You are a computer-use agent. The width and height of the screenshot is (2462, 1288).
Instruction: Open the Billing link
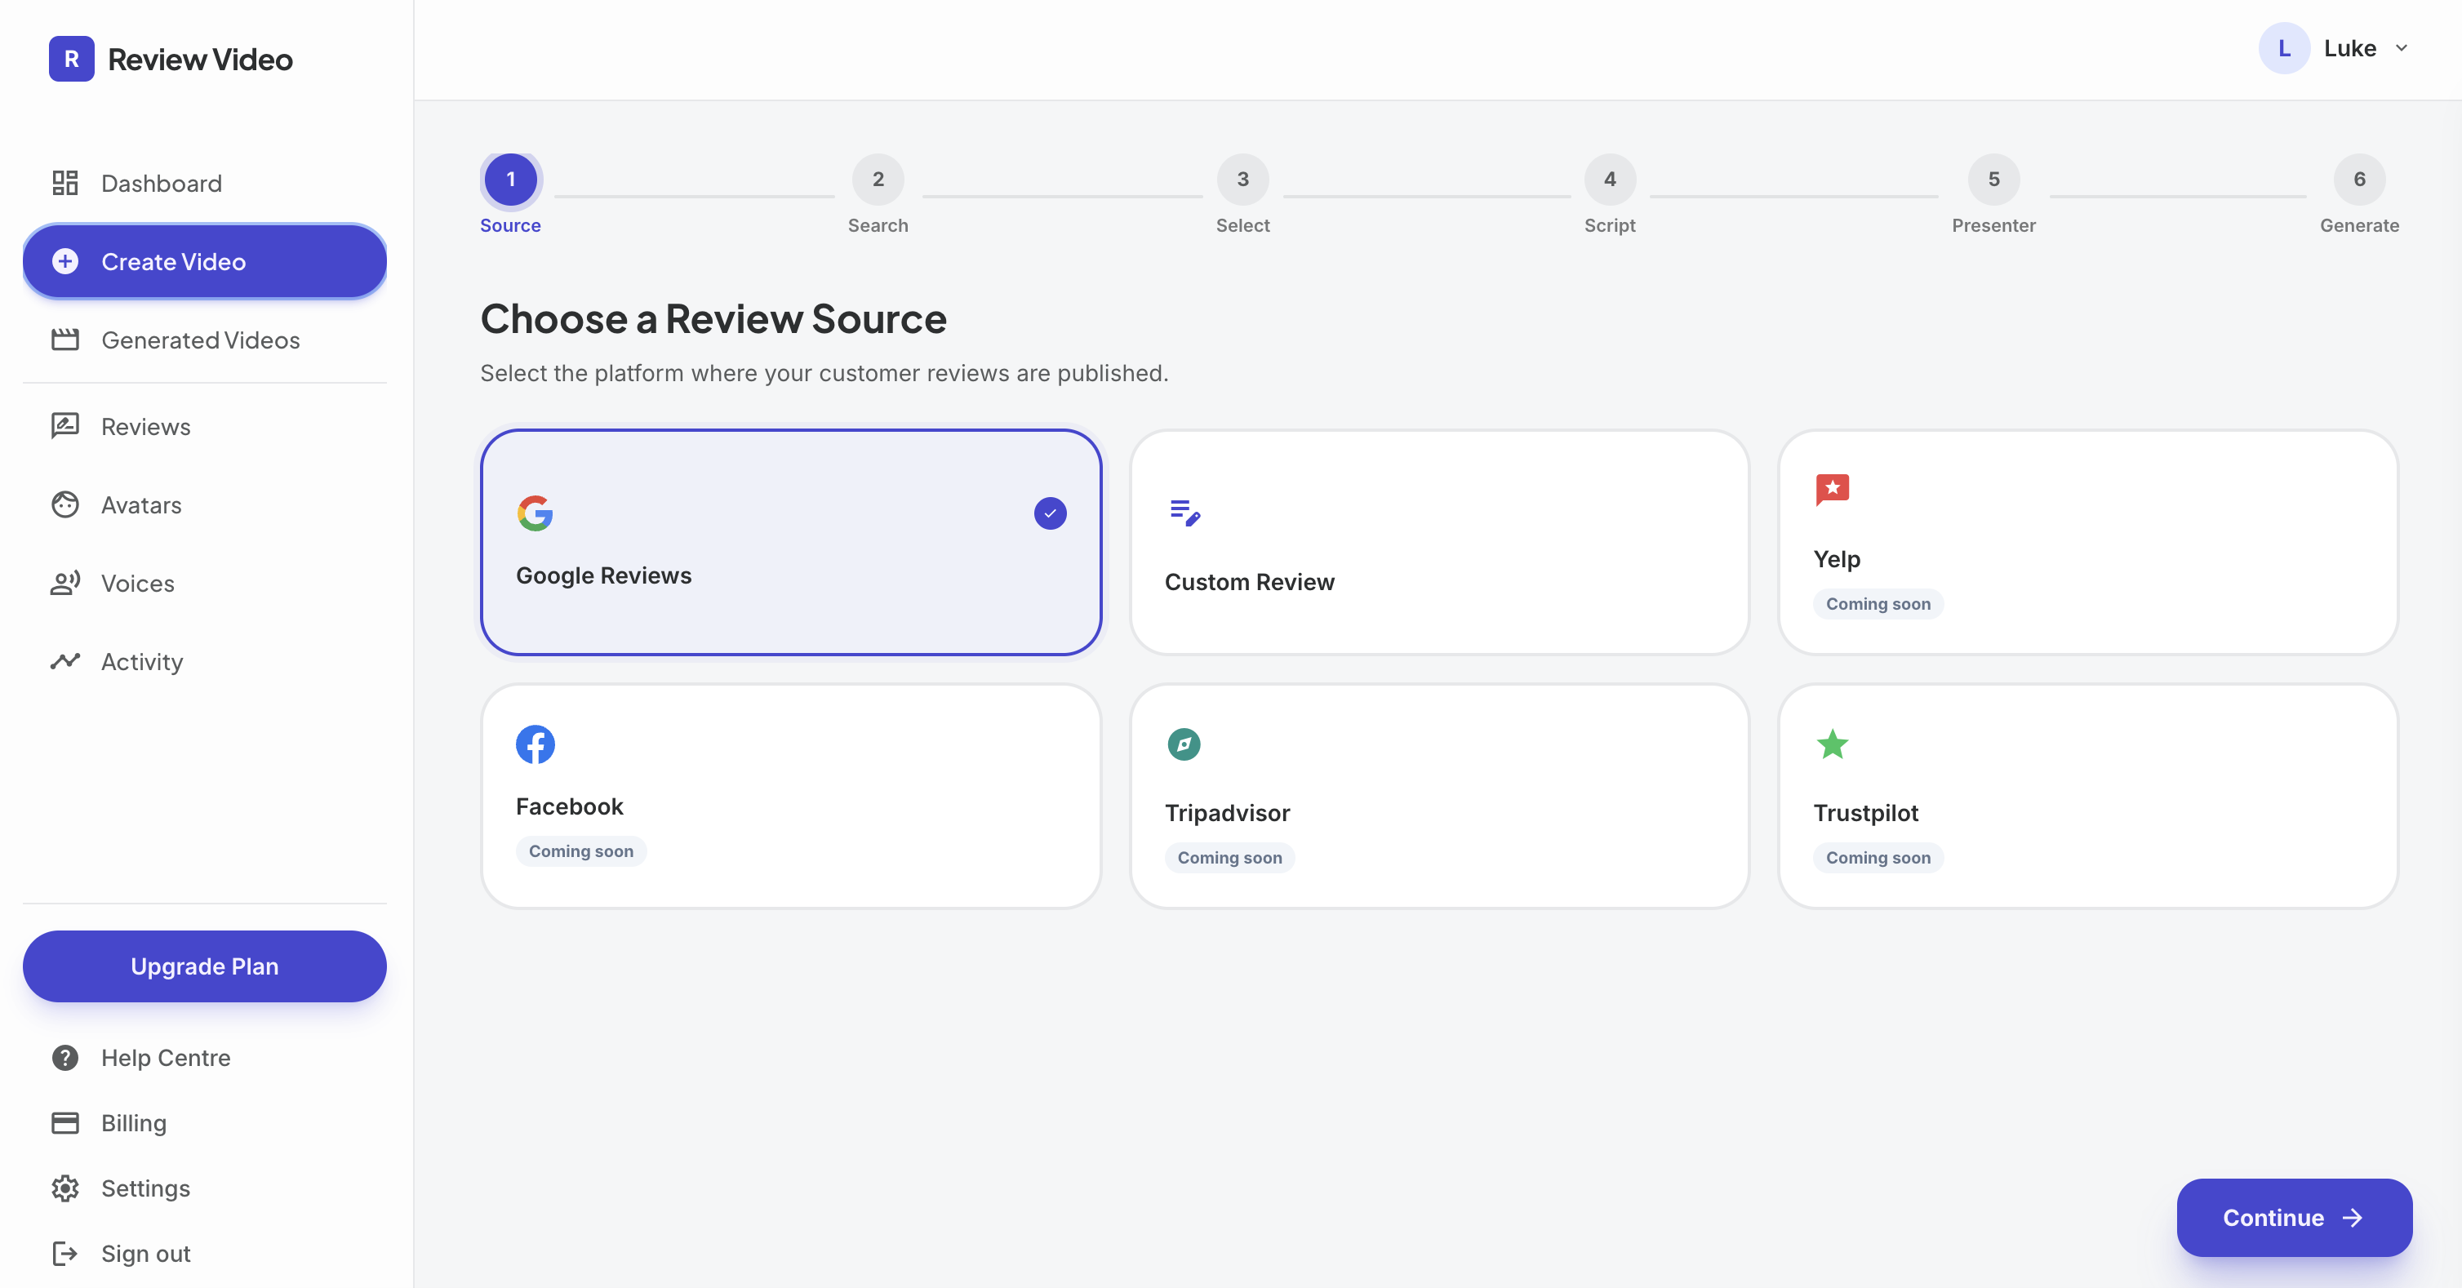coord(205,1122)
